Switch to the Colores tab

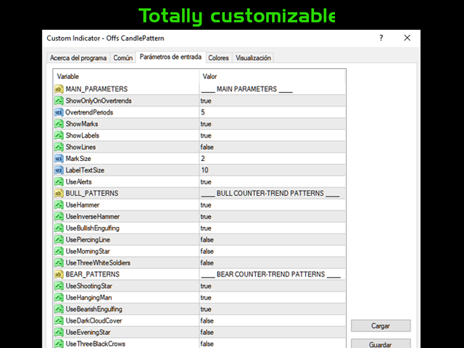(218, 58)
